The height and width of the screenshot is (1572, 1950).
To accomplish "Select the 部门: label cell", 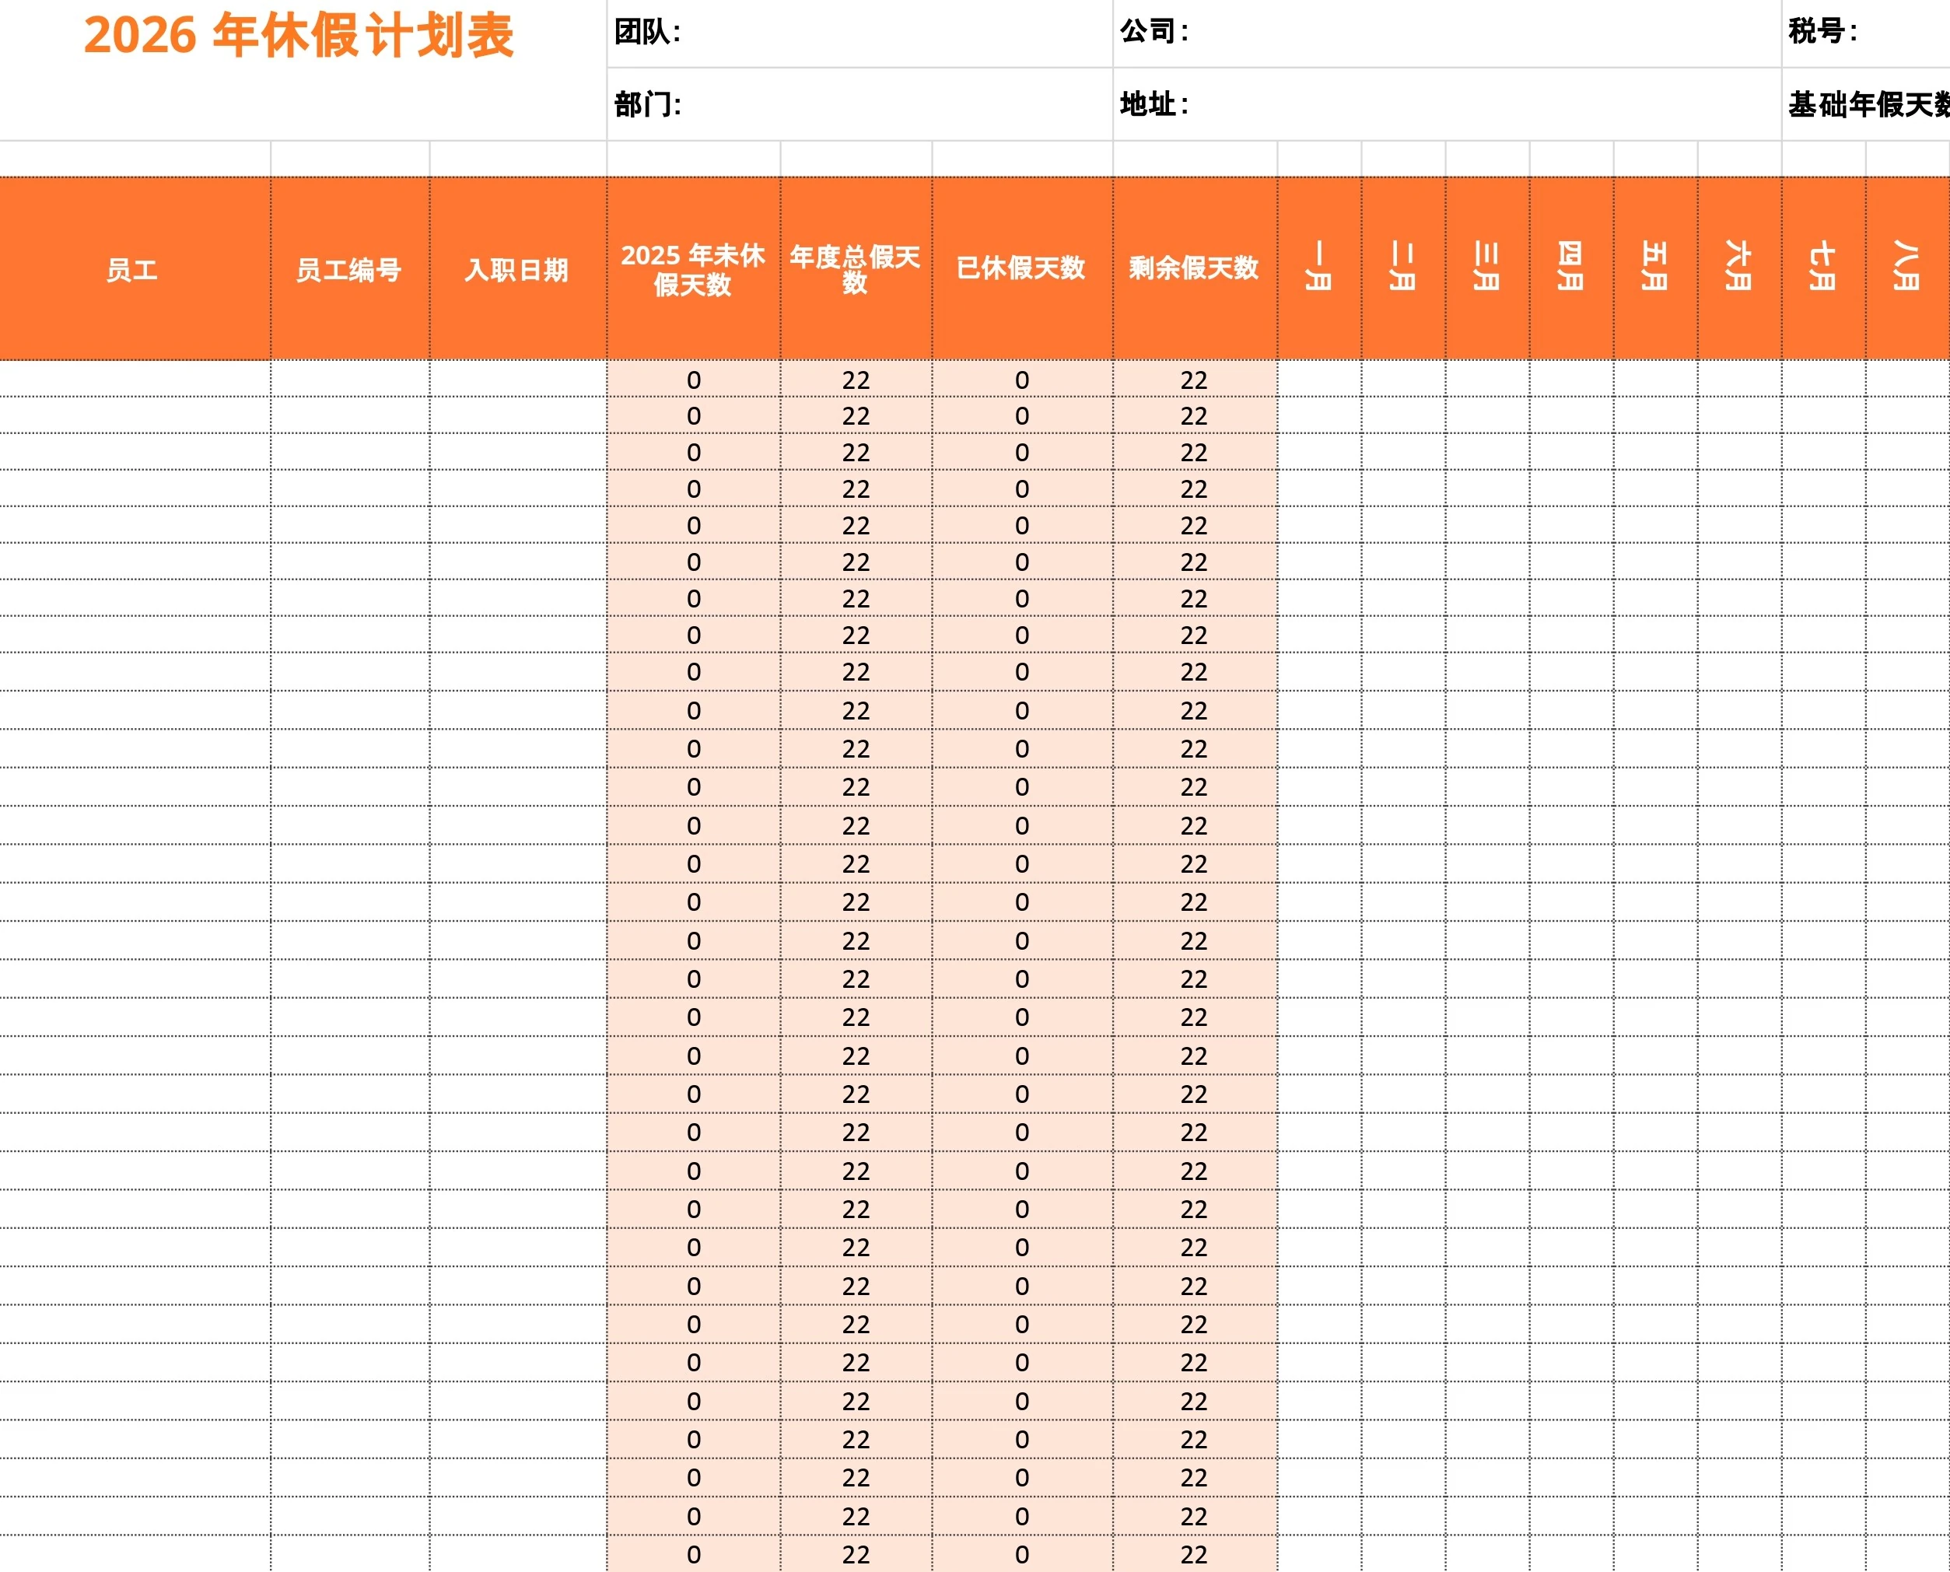I will (859, 104).
